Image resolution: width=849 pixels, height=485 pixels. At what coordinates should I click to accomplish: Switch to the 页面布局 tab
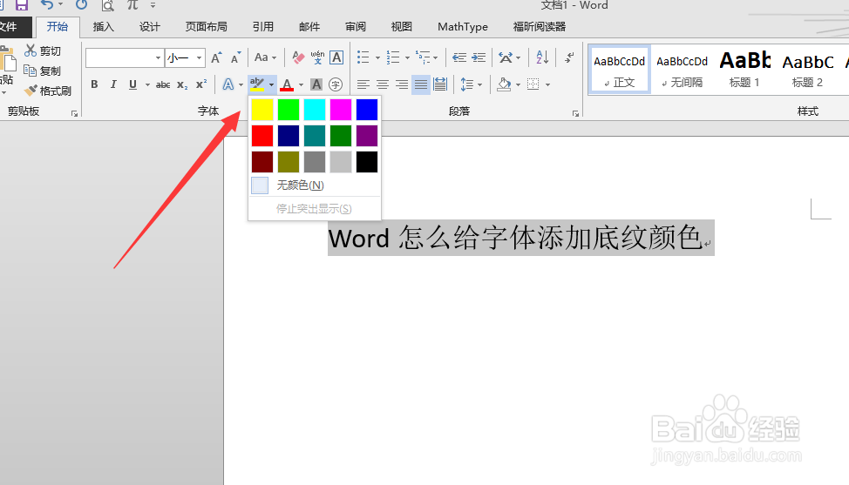pos(207,26)
